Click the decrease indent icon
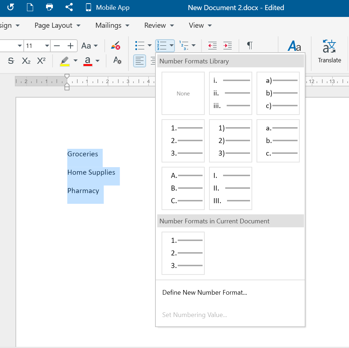The height and width of the screenshot is (348, 349). click(x=212, y=45)
